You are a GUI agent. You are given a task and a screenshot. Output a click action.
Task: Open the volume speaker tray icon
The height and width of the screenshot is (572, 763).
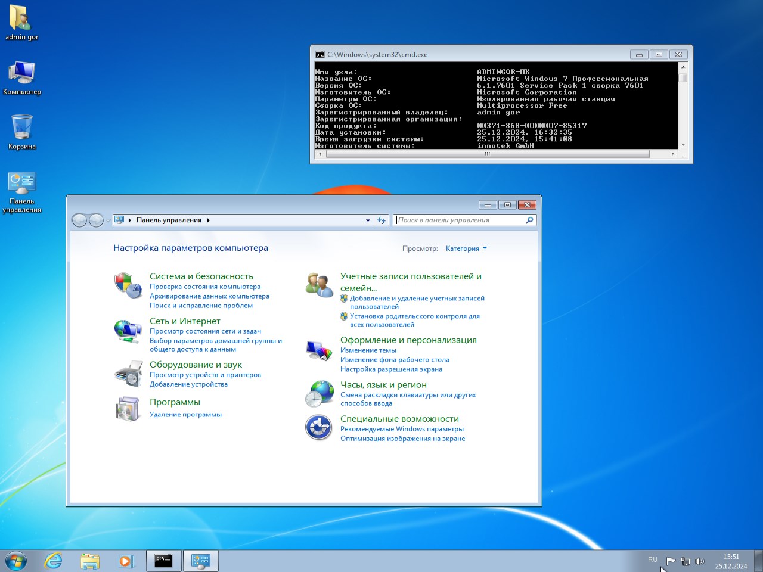point(700,561)
